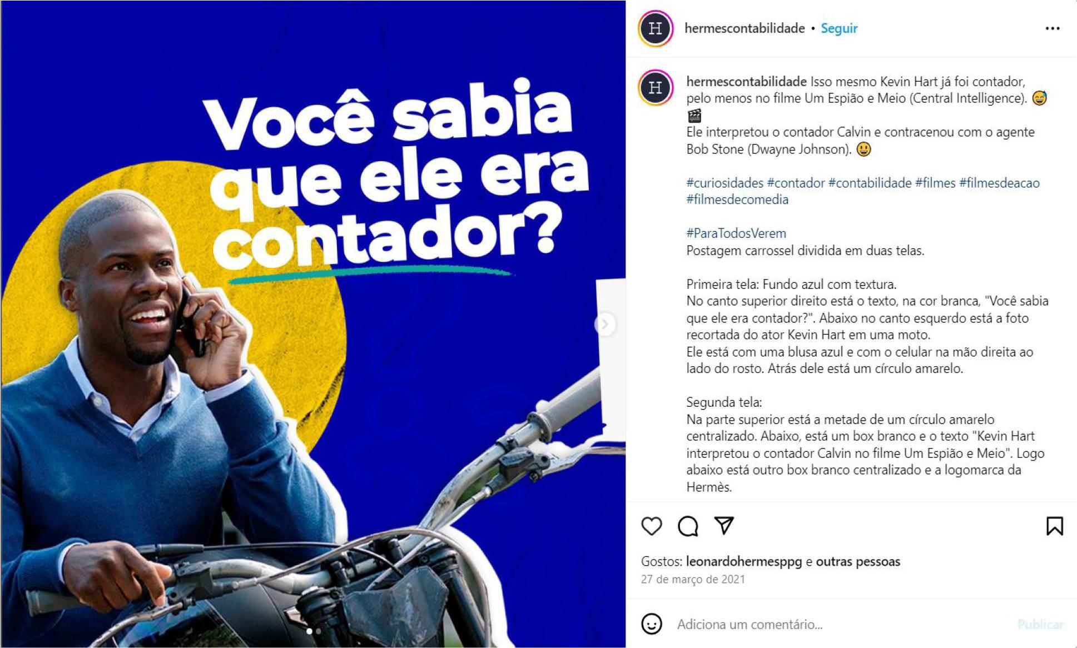Share the post with the paper plane icon
The width and height of the screenshot is (1077, 648).
click(724, 525)
